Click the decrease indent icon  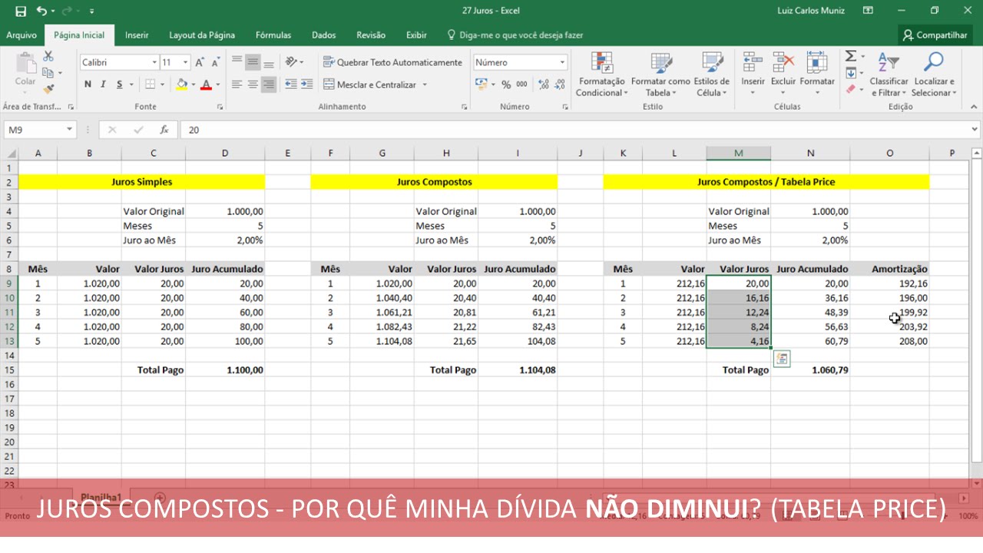click(291, 84)
